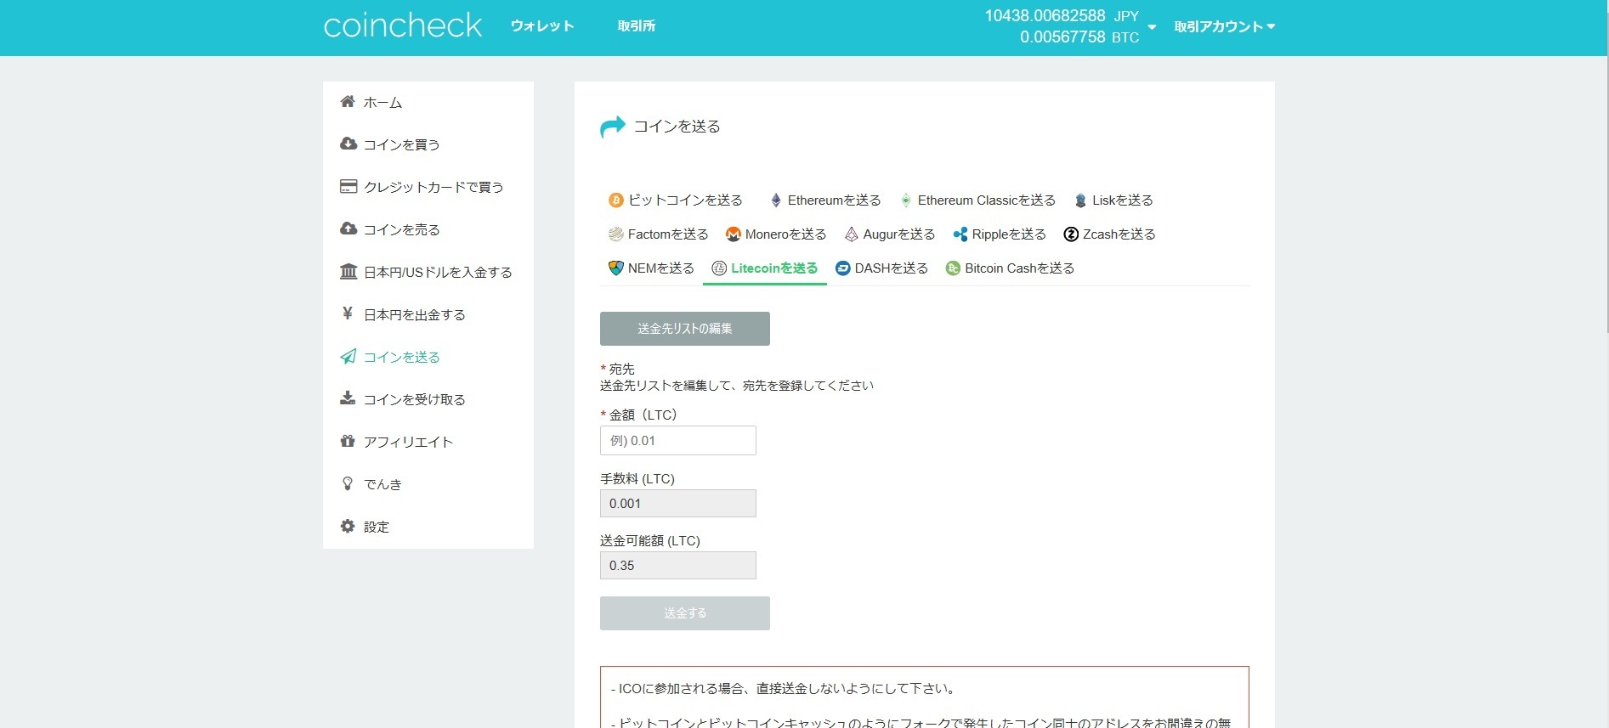Click the green Ethereum Classic icon
The image size is (1609, 728).
pyautogui.click(x=906, y=200)
